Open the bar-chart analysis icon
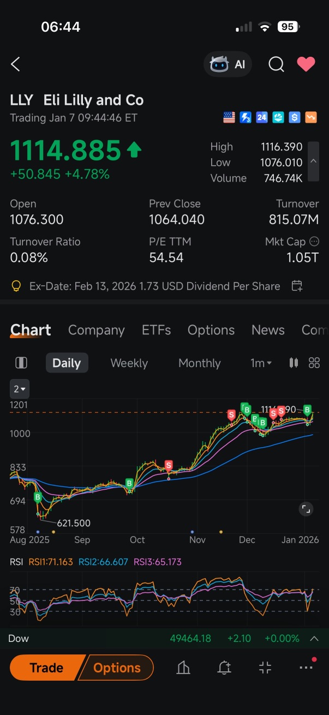Image resolution: width=329 pixels, height=715 pixels. click(x=183, y=668)
